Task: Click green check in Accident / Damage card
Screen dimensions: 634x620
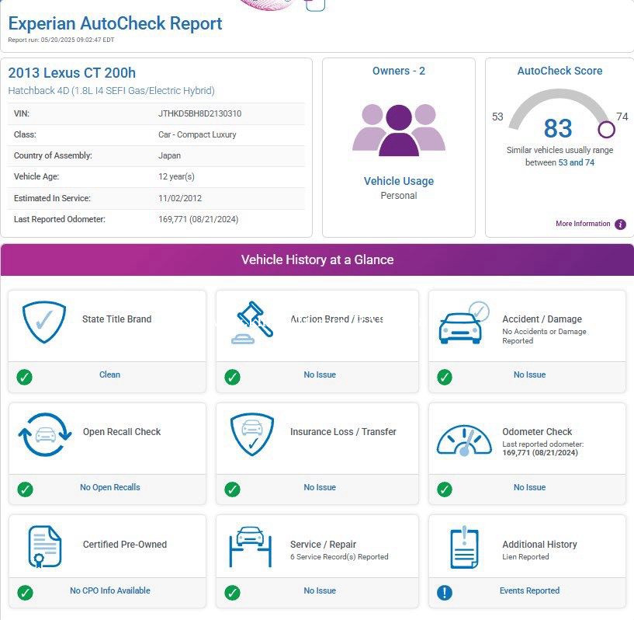Action: click(445, 377)
